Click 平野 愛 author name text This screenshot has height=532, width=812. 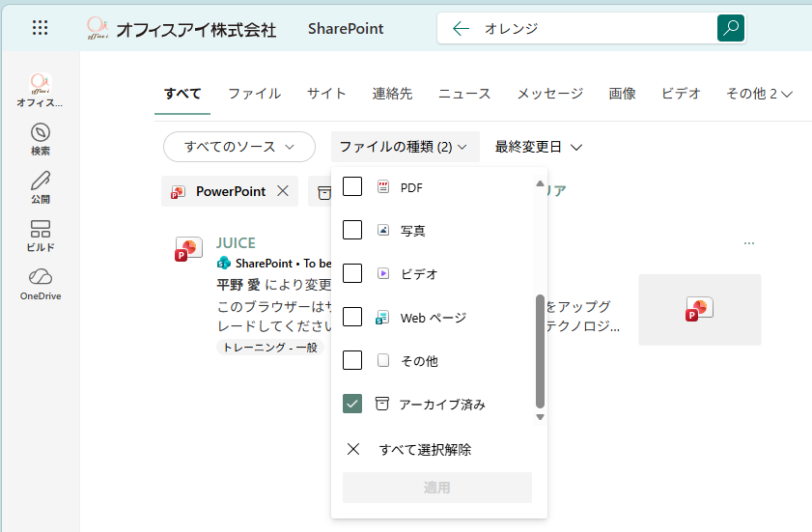[x=238, y=285]
